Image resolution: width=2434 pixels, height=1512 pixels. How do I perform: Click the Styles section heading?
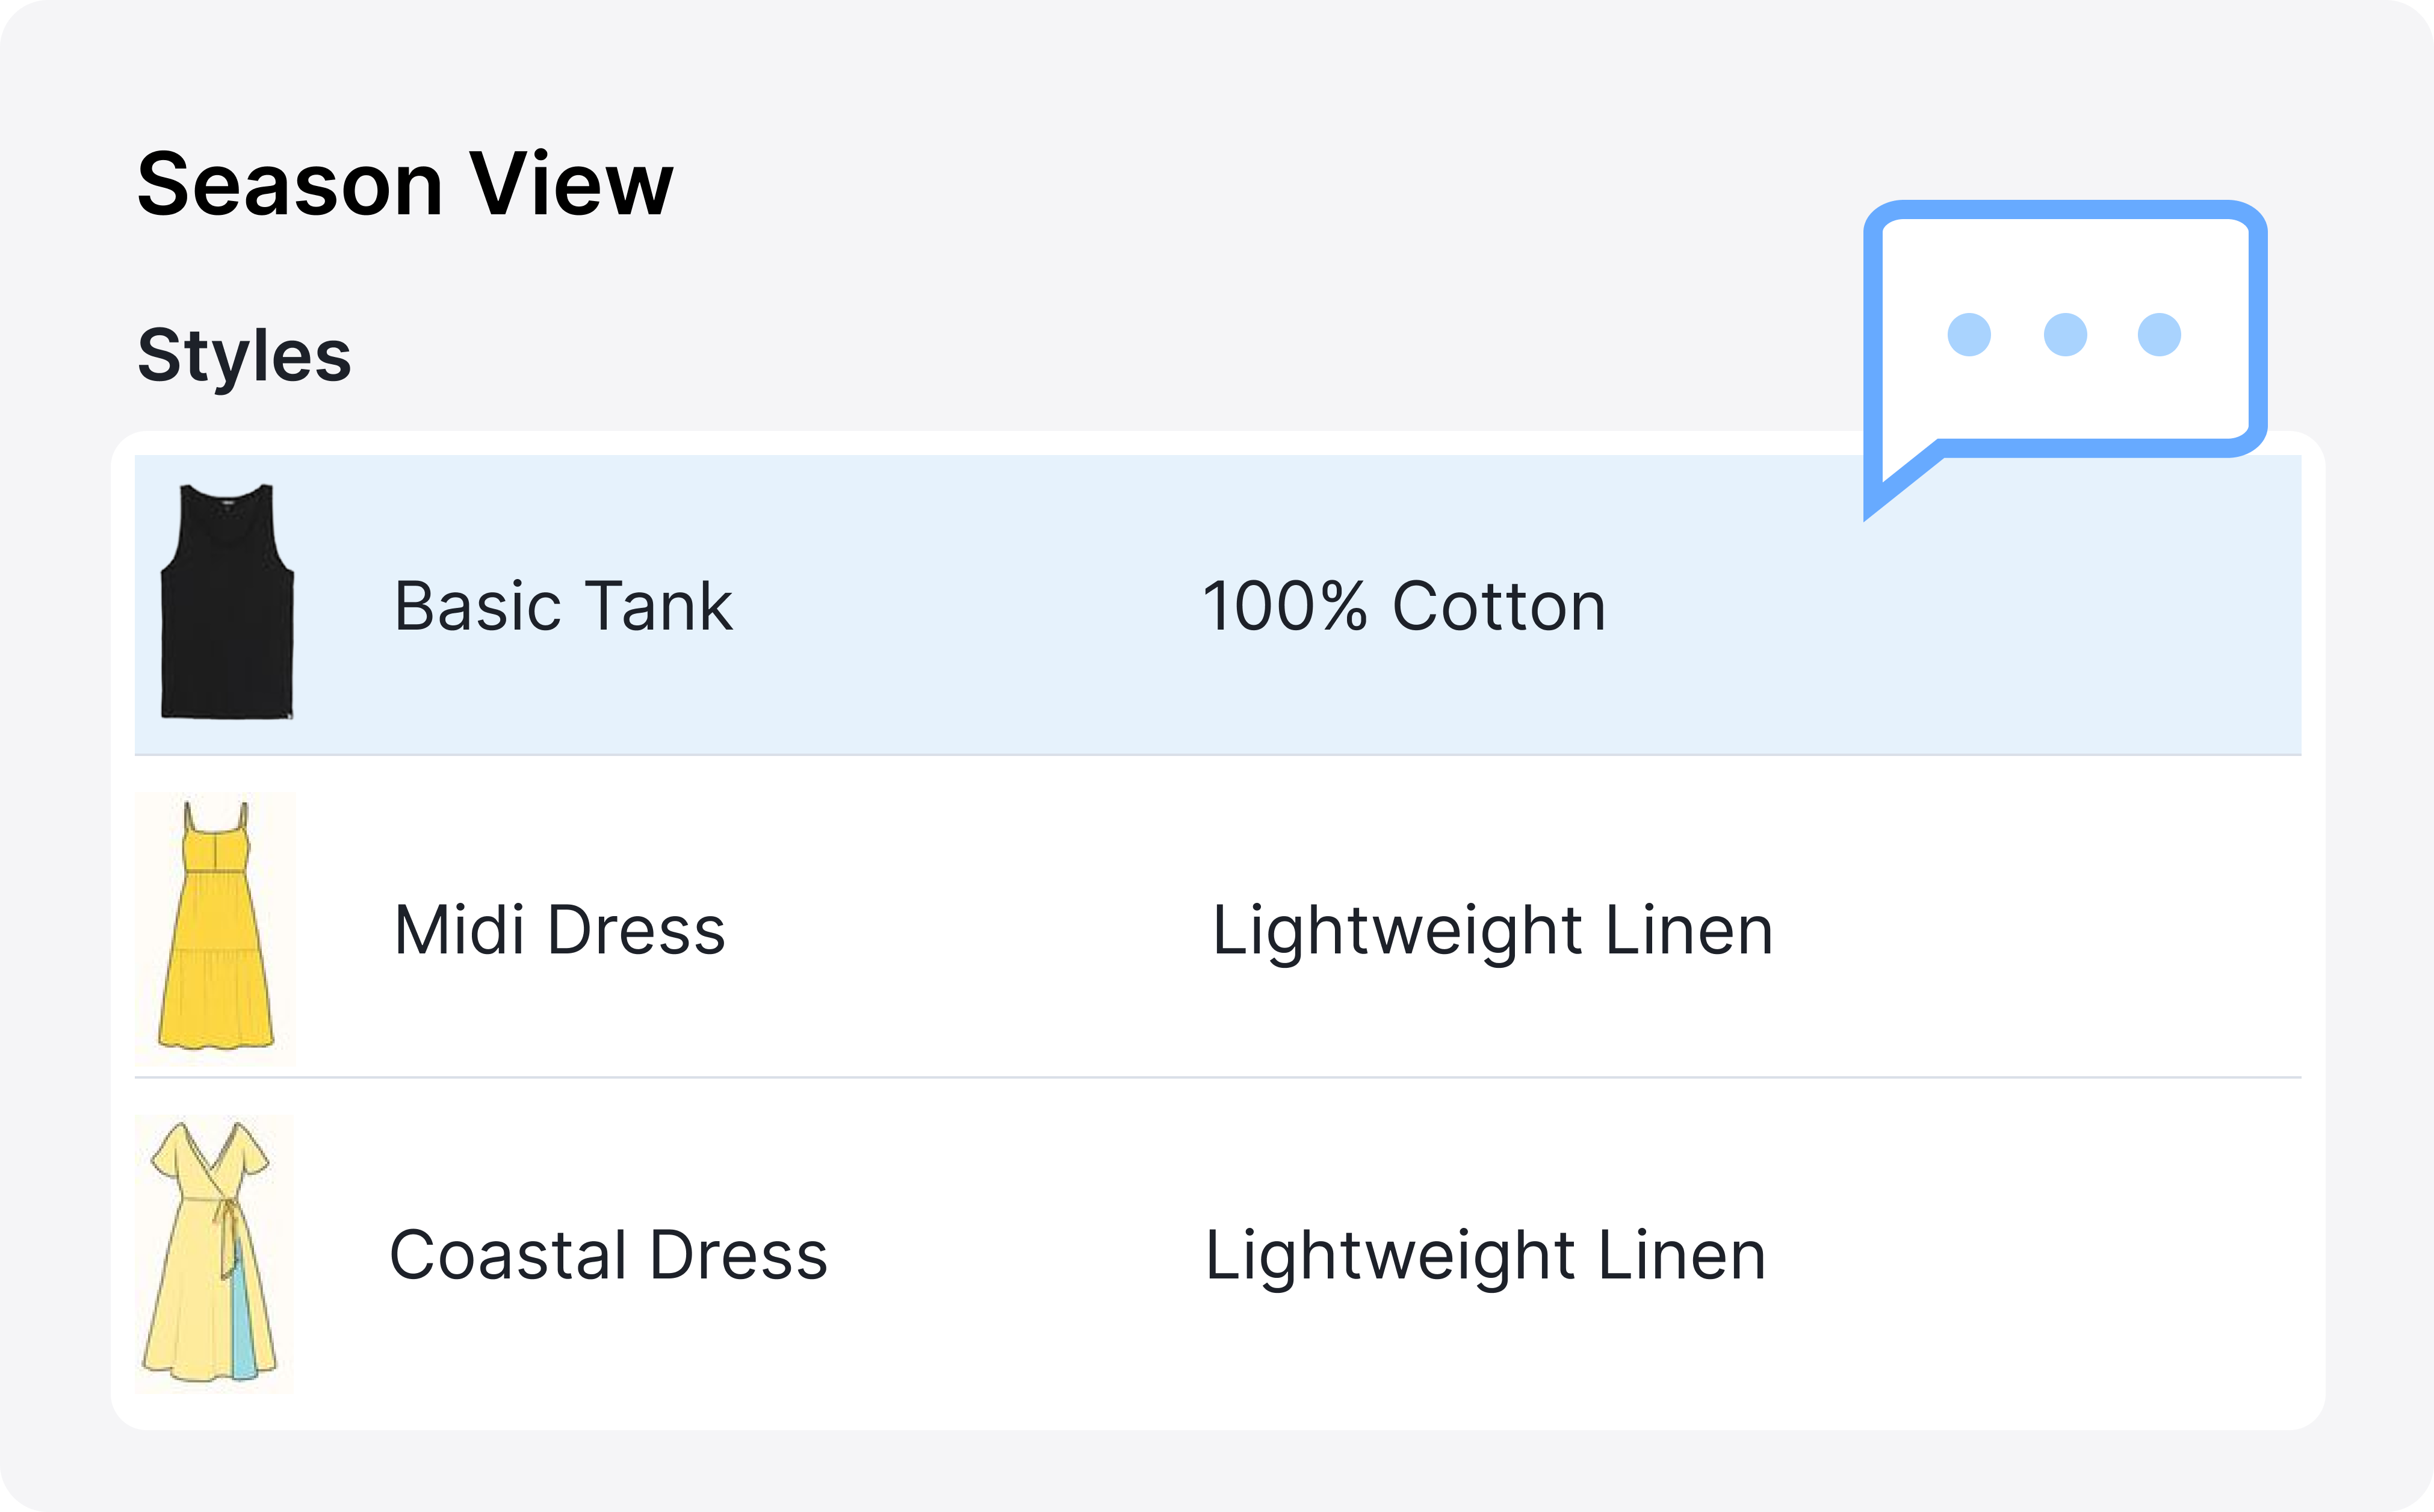click(x=244, y=355)
